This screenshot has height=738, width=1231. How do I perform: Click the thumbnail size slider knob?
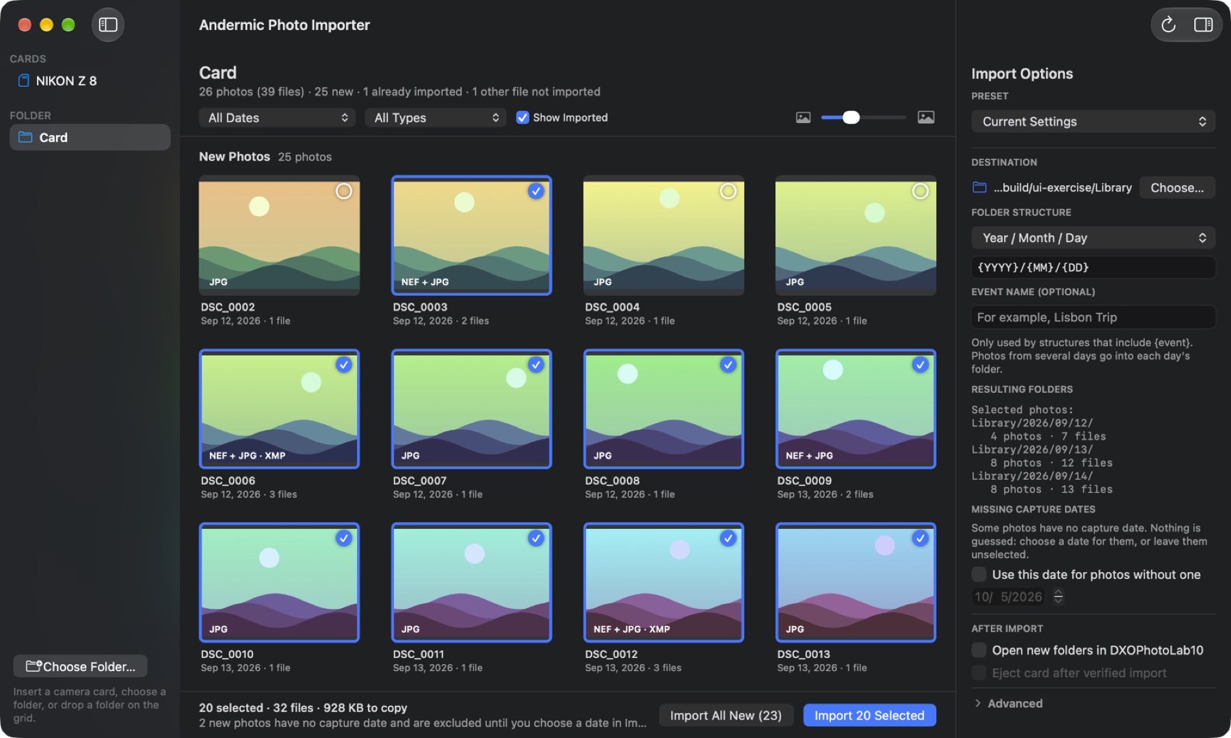pos(851,118)
